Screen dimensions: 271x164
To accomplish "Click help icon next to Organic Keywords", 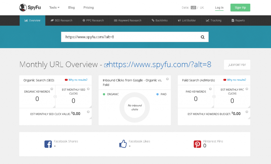I will pos(52,89).
